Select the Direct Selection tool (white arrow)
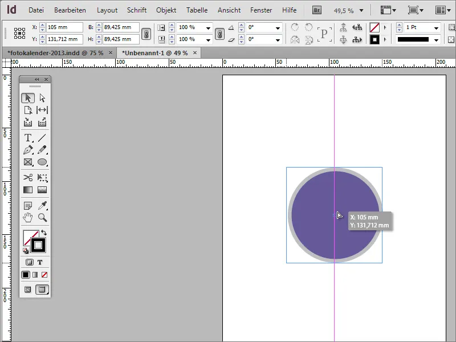This screenshot has height=342, width=456. pyautogui.click(x=42, y=98)
